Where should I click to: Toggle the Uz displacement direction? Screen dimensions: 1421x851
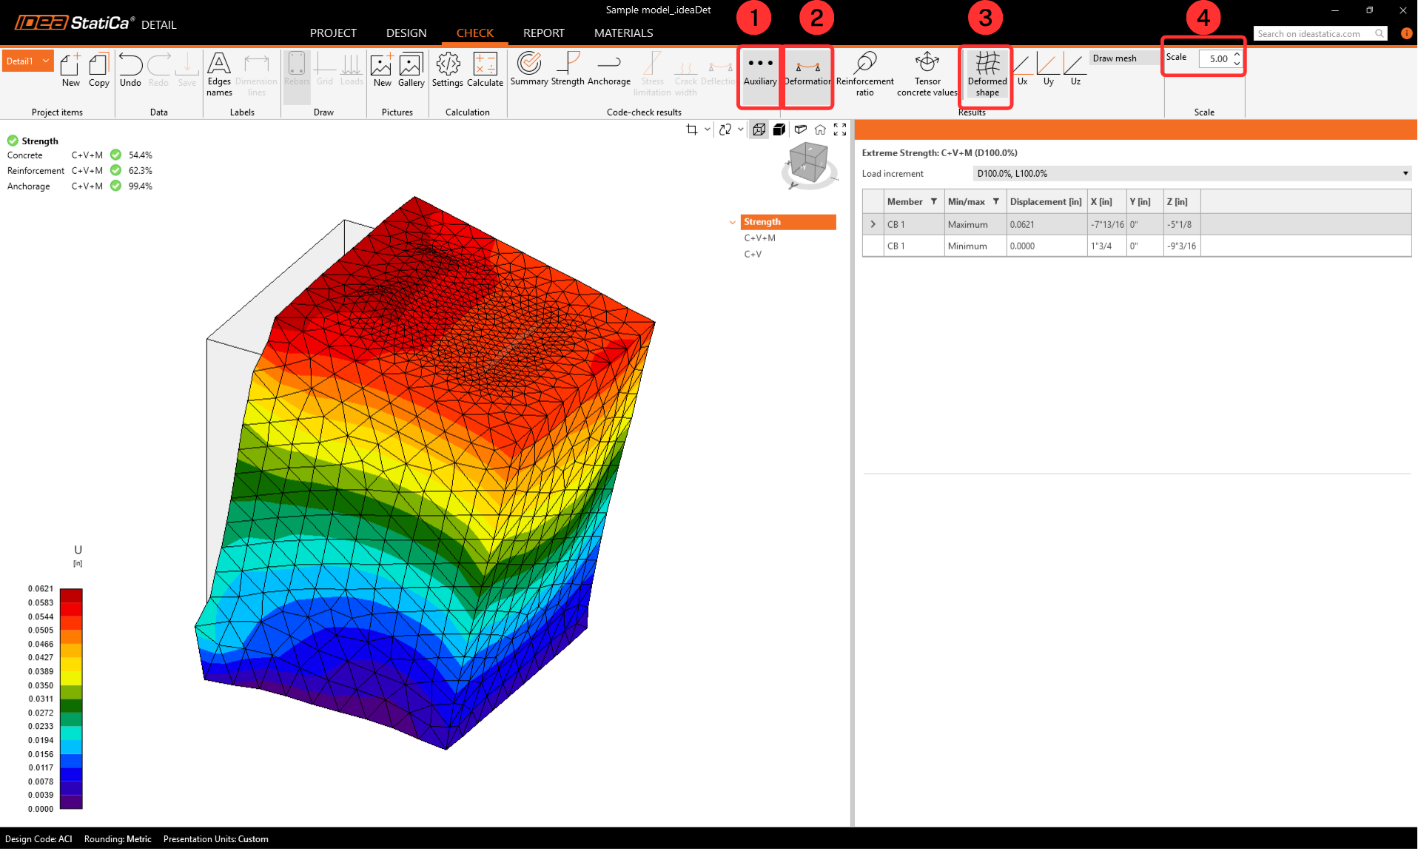(x=1075, y=69)
